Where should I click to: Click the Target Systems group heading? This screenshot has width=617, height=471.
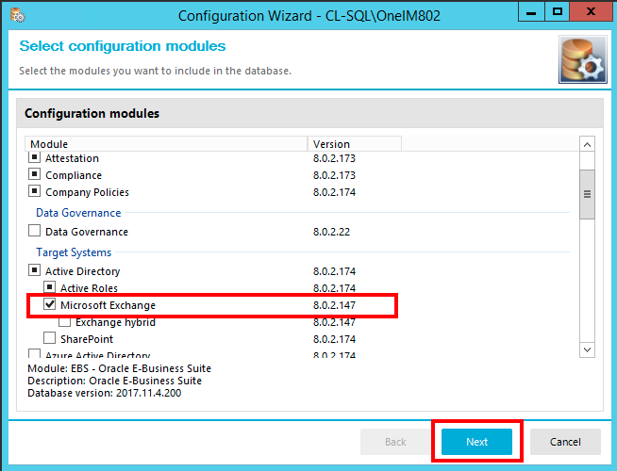click(74, 252)
